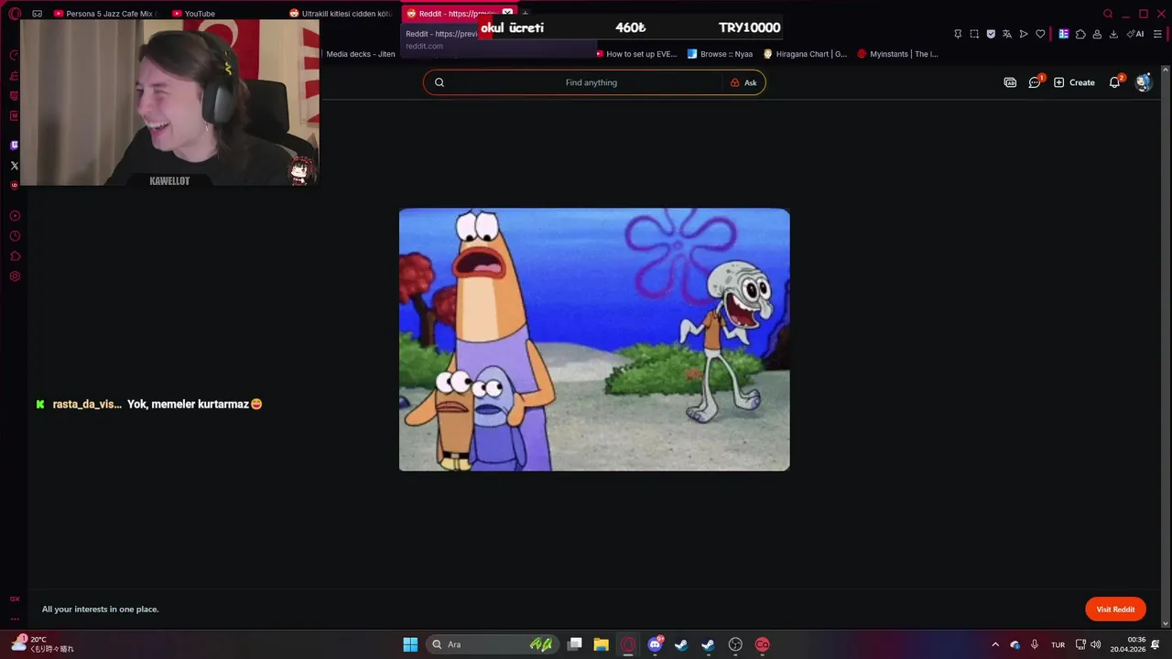Image resolution: width=1172 pixels, height=659 pixels.
Task: Switch to Persona 5 Jazz Cafe Mix tab
Action: pos(105,14)
